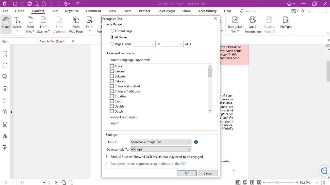Click the Open file folder icon

pyautogui.click(x=15, y=4)
